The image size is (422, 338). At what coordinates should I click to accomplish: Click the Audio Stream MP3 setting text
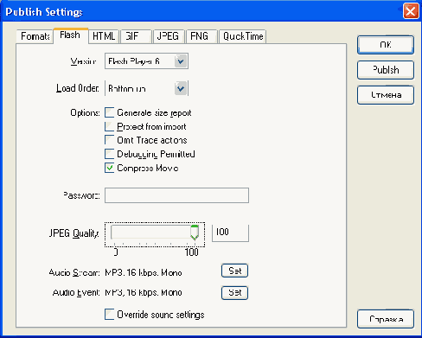(144, 272)
